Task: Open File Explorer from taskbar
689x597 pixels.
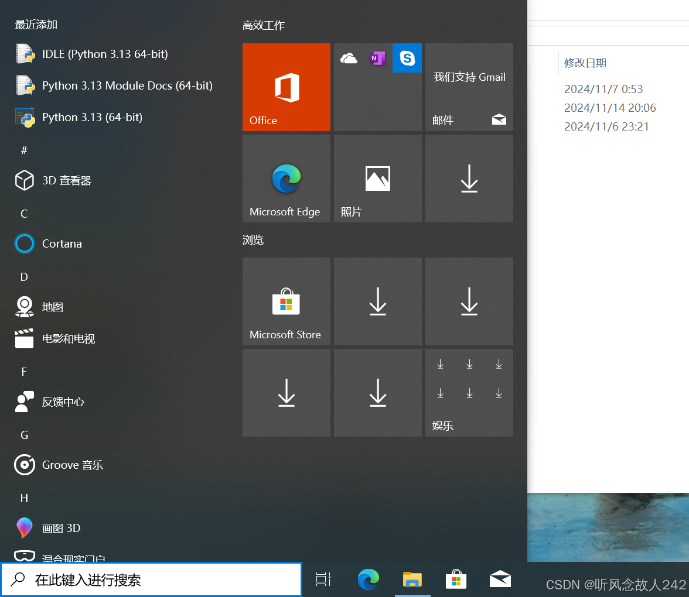Action: [412, 579]
